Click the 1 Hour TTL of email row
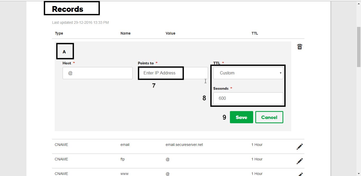The width and height of the screenshot is (361, 176). pos(257,145)
